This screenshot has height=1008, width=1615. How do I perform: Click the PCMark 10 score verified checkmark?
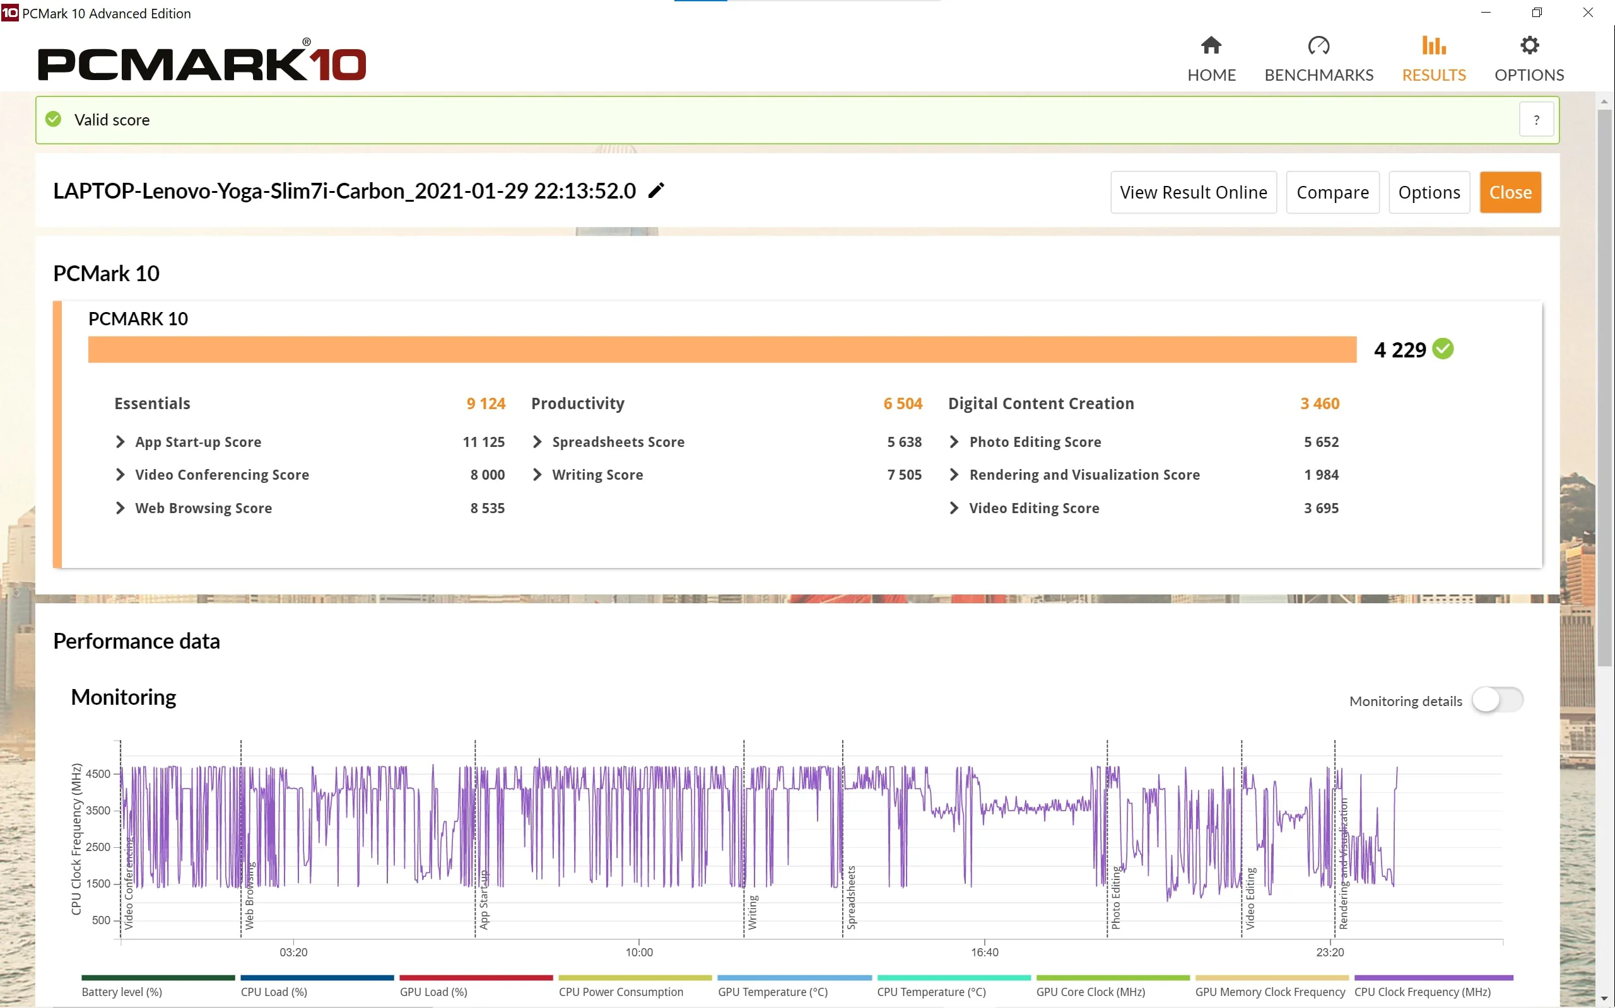1443,349
